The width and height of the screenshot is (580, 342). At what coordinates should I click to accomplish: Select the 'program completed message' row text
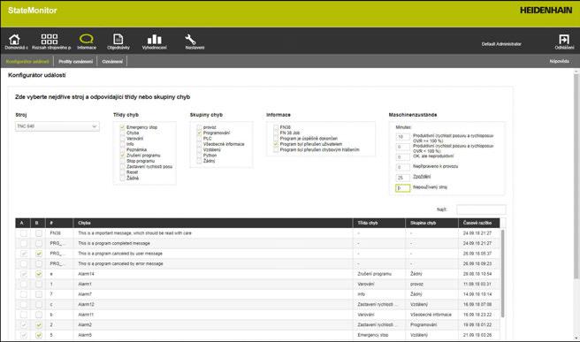(114, 243)
